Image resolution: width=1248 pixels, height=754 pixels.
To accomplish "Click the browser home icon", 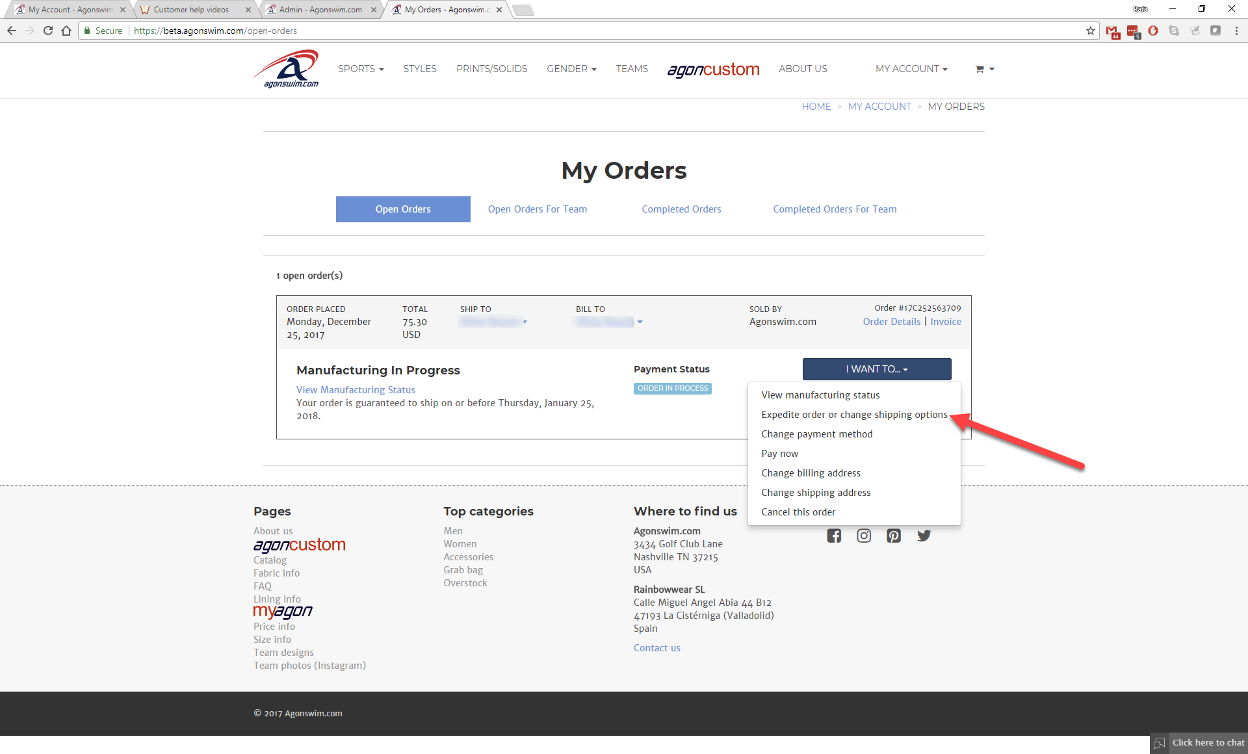I will click(66, 31).
